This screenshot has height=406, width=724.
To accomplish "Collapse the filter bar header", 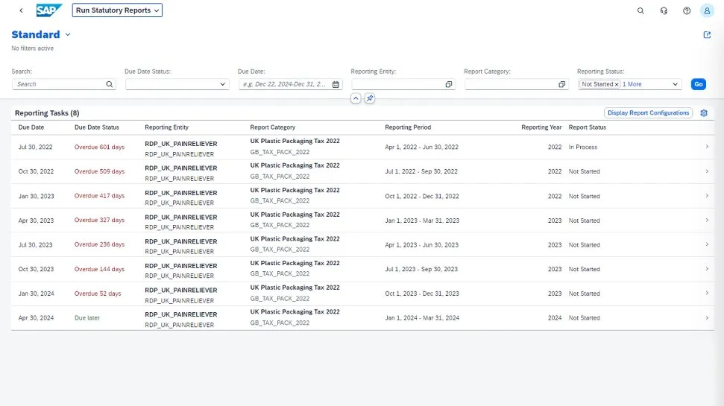I will click(356, 98).
